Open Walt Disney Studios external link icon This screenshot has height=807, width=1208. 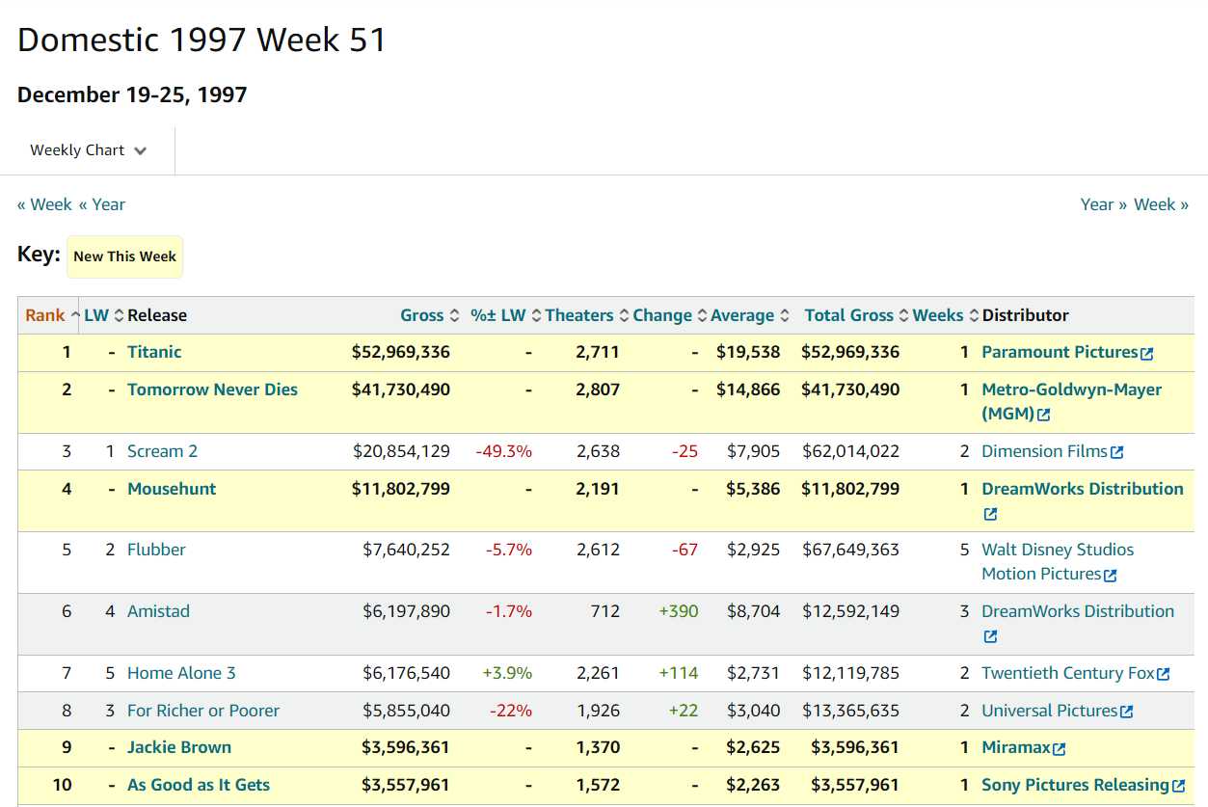(1111, 576)
